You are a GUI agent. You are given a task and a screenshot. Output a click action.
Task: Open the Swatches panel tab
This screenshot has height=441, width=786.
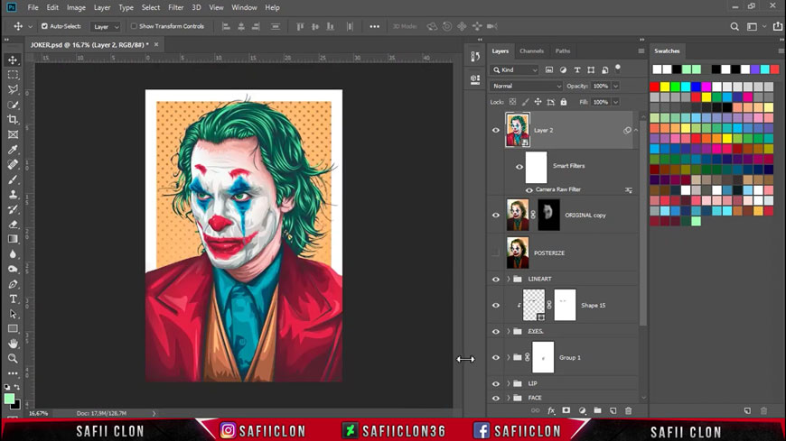pos(667,51)
